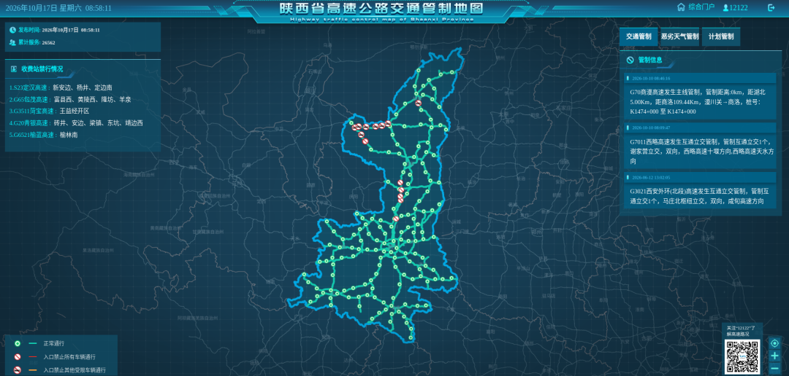Open the G7011西略高速 control notice
Viewport: 789px width, 376px height.
click(701, 152)
